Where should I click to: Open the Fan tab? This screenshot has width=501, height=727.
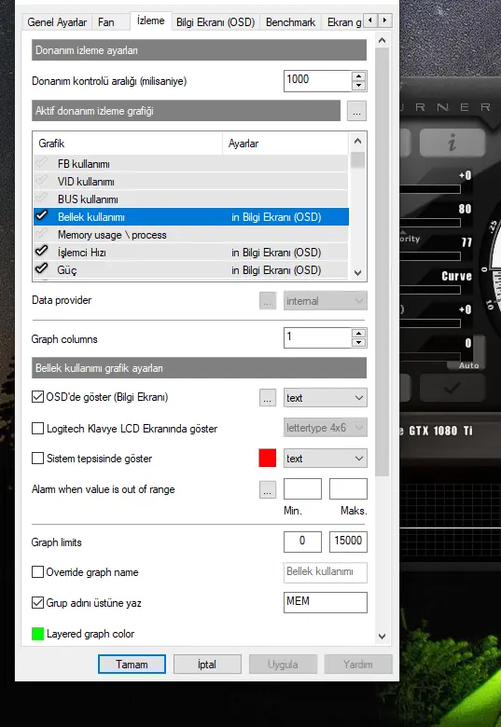tap(106, 22)
